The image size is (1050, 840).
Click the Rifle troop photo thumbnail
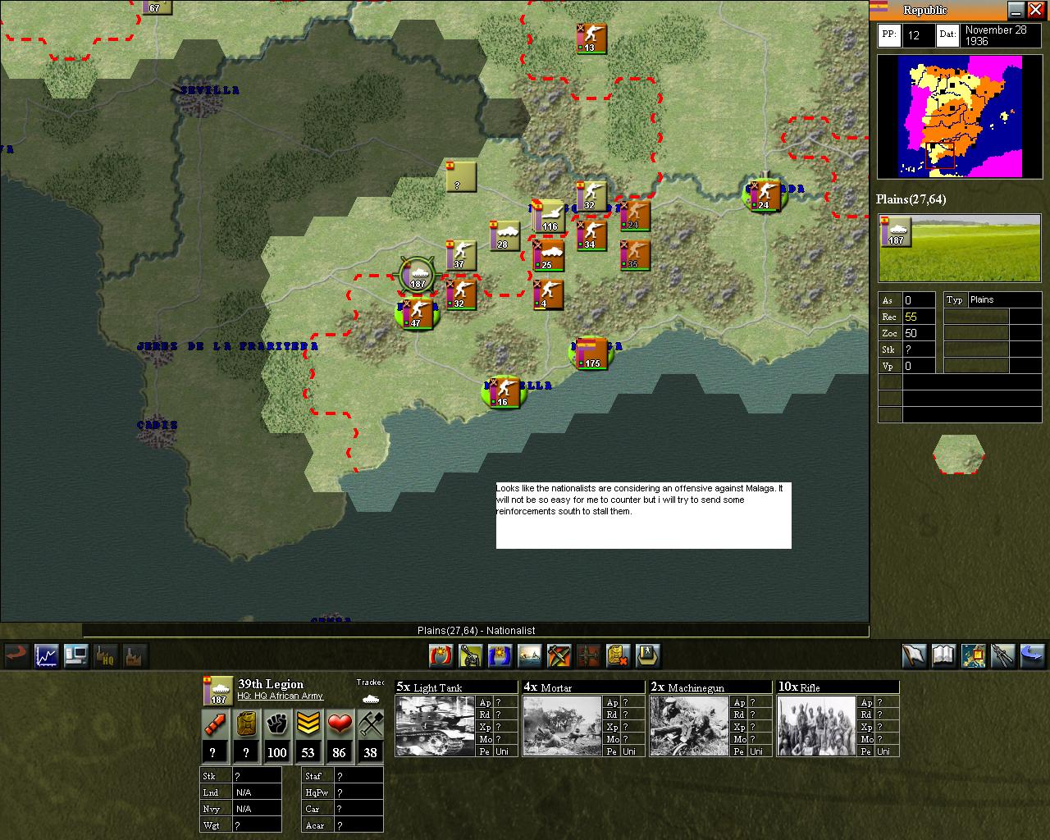(817, 726)
